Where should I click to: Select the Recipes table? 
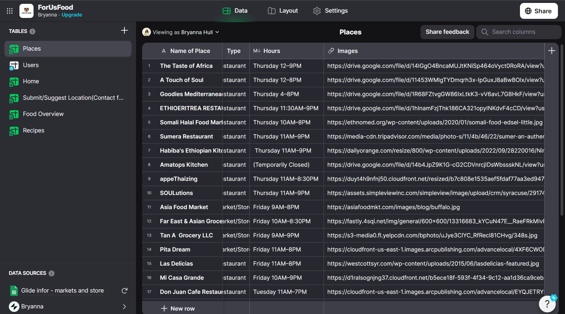(x=68, y=131)
